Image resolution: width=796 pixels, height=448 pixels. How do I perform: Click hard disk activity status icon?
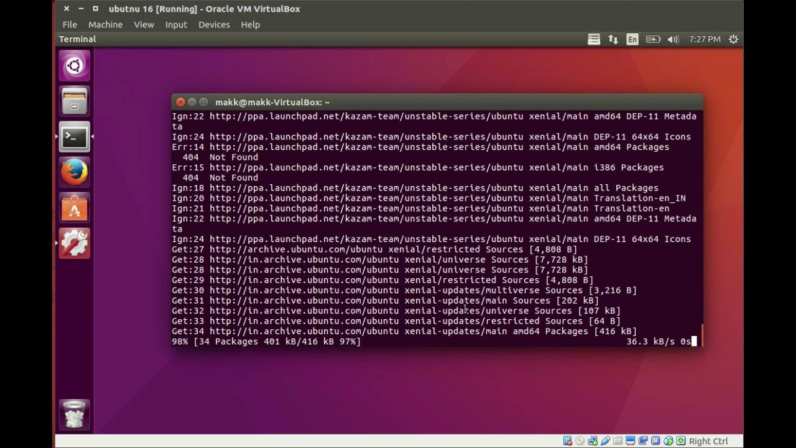pos(568,441)
